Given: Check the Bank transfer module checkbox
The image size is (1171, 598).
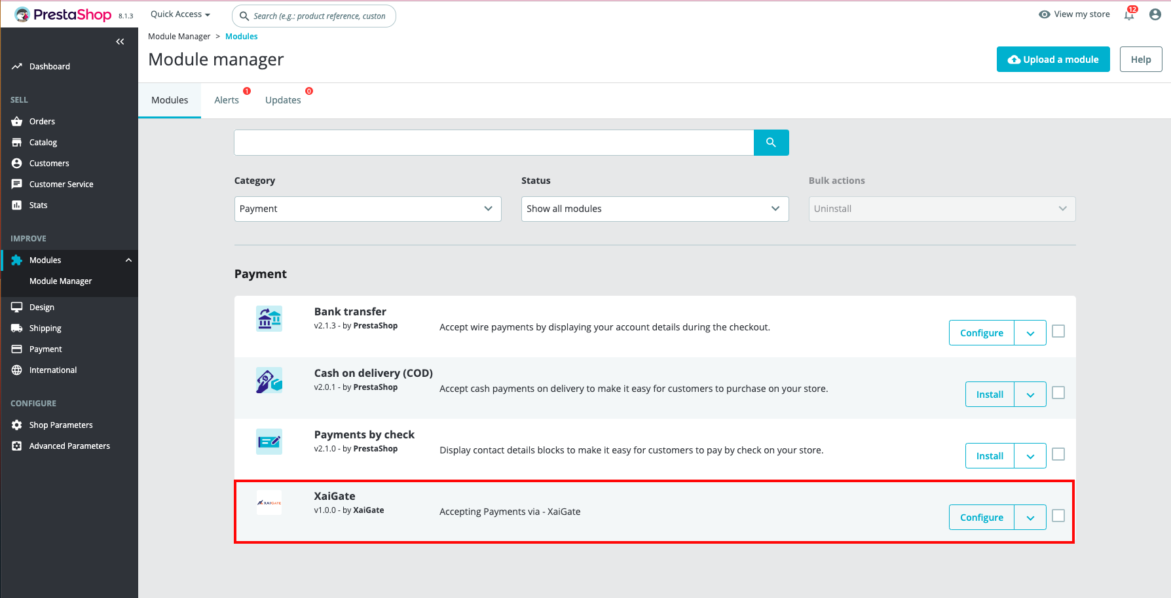Looking at the screenshot, I should coord(1058,332).
